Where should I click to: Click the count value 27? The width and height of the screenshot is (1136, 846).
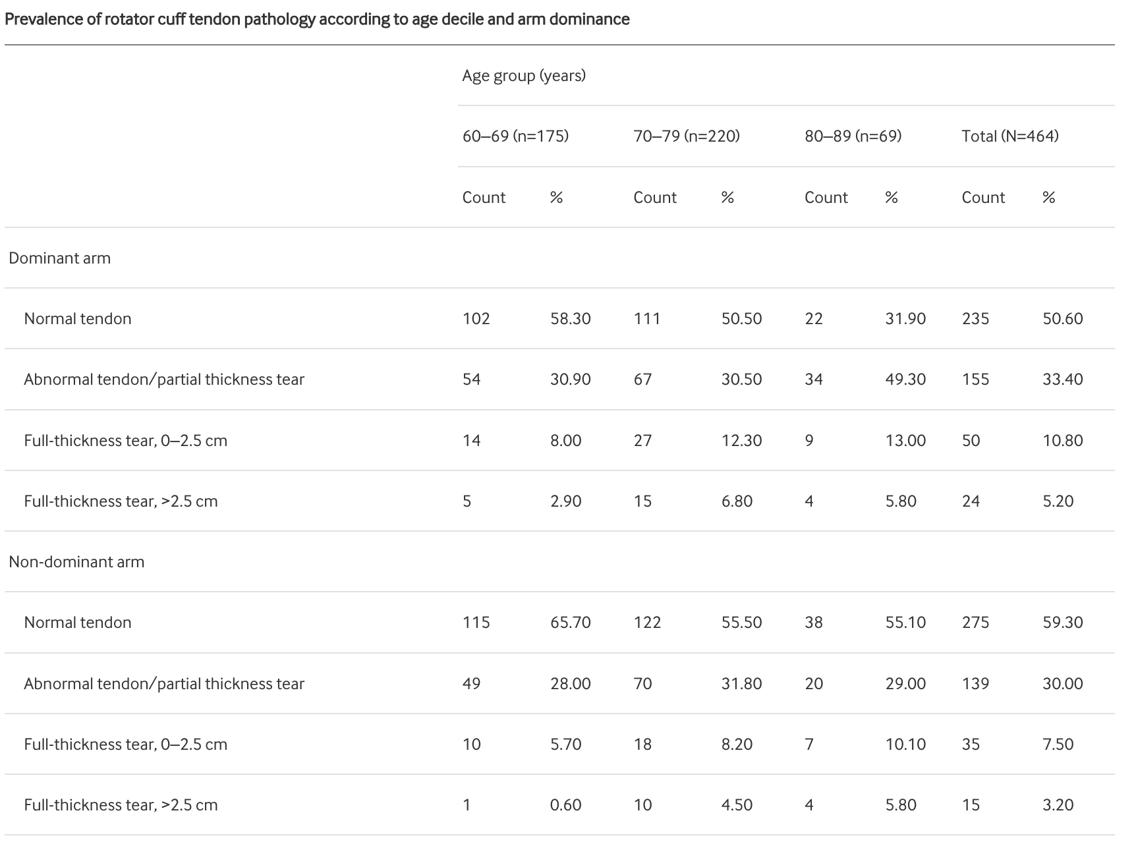[642, 441]
